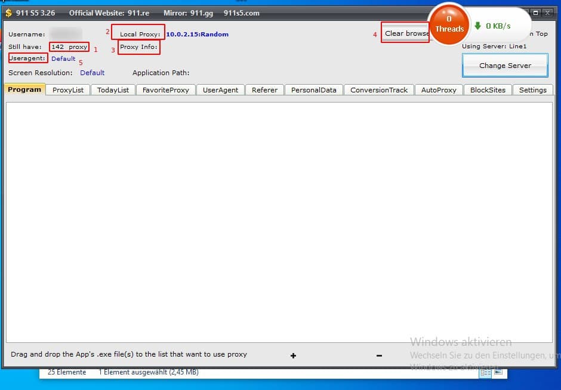Switch to the TodayList tab

113,90
